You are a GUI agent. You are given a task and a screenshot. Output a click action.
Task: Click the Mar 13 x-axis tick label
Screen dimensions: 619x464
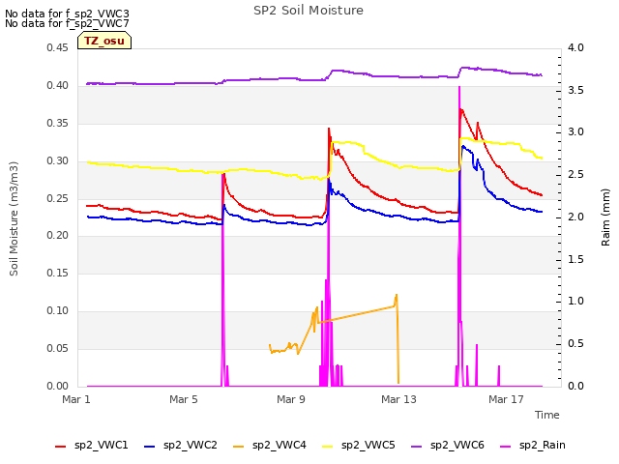point(398,399)
